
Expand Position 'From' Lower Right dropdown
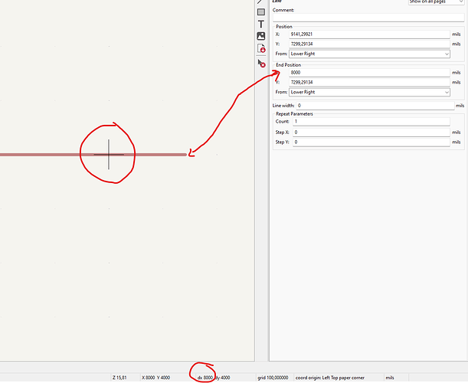[369, 54]
